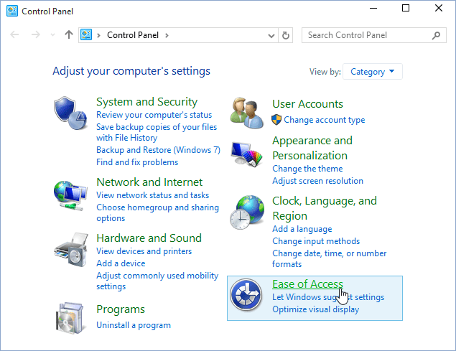456x351 pixels.
Task: Open the View by Category dropdown
Action: (x=373, y=72)
